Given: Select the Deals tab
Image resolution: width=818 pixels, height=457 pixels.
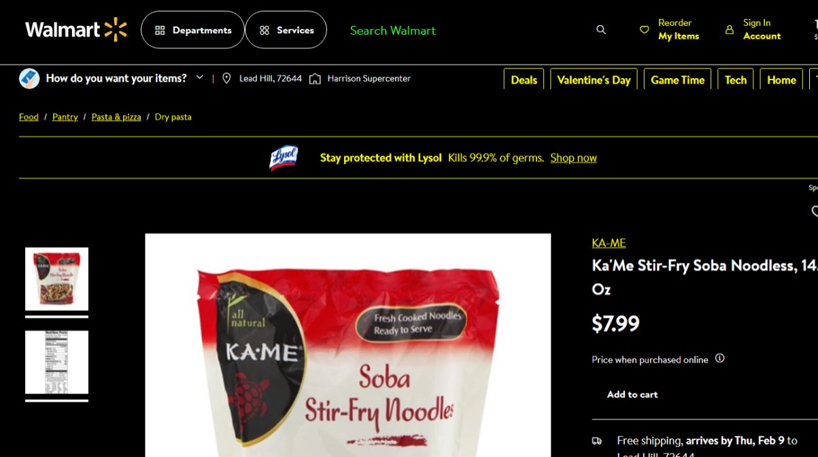Looking at the screenshot, I should point(524,79).
